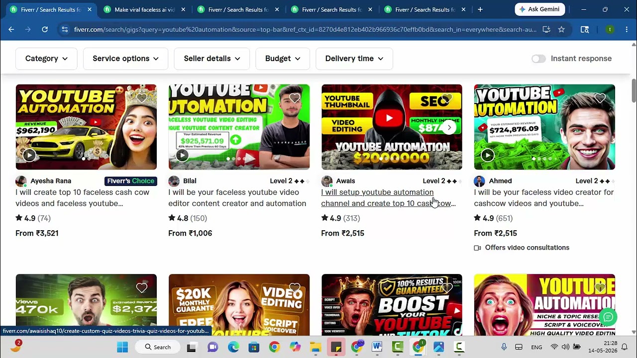Open Fiverr chat support bubble
This screenshot has height=358, width=637.
coord(608,317)
